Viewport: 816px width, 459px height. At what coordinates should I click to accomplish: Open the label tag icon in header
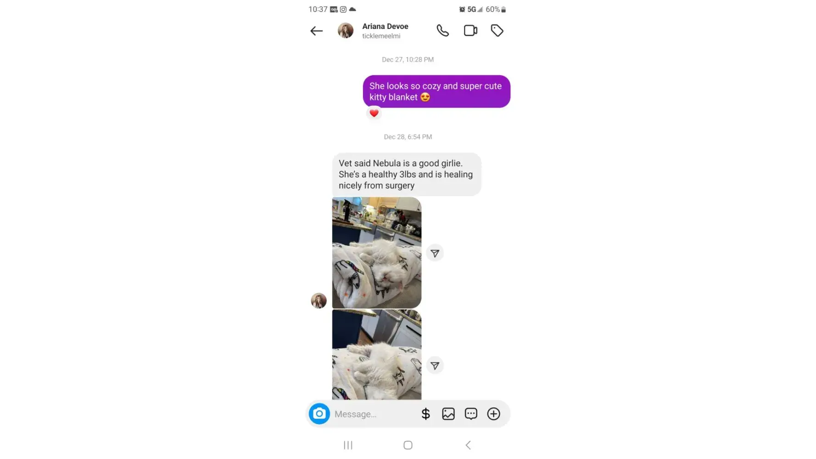tap(497, 31)
